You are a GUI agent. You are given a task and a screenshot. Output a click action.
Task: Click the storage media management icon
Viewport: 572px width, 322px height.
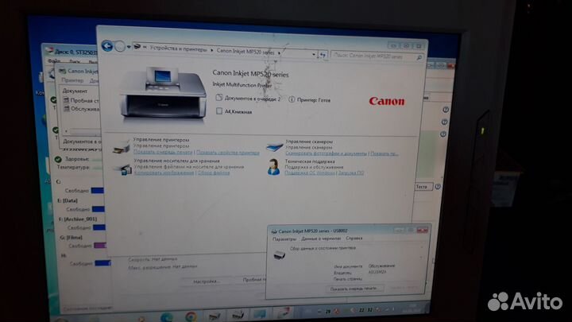pyautogui.click(x=123, y=169)
